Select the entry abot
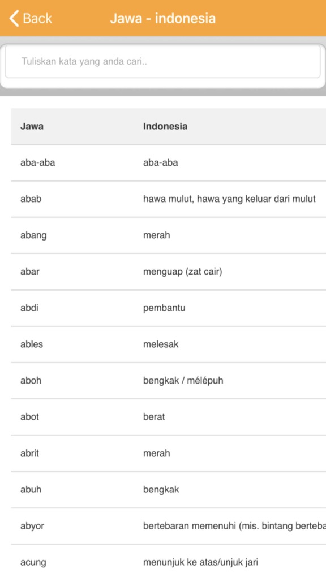 point(29,416)
